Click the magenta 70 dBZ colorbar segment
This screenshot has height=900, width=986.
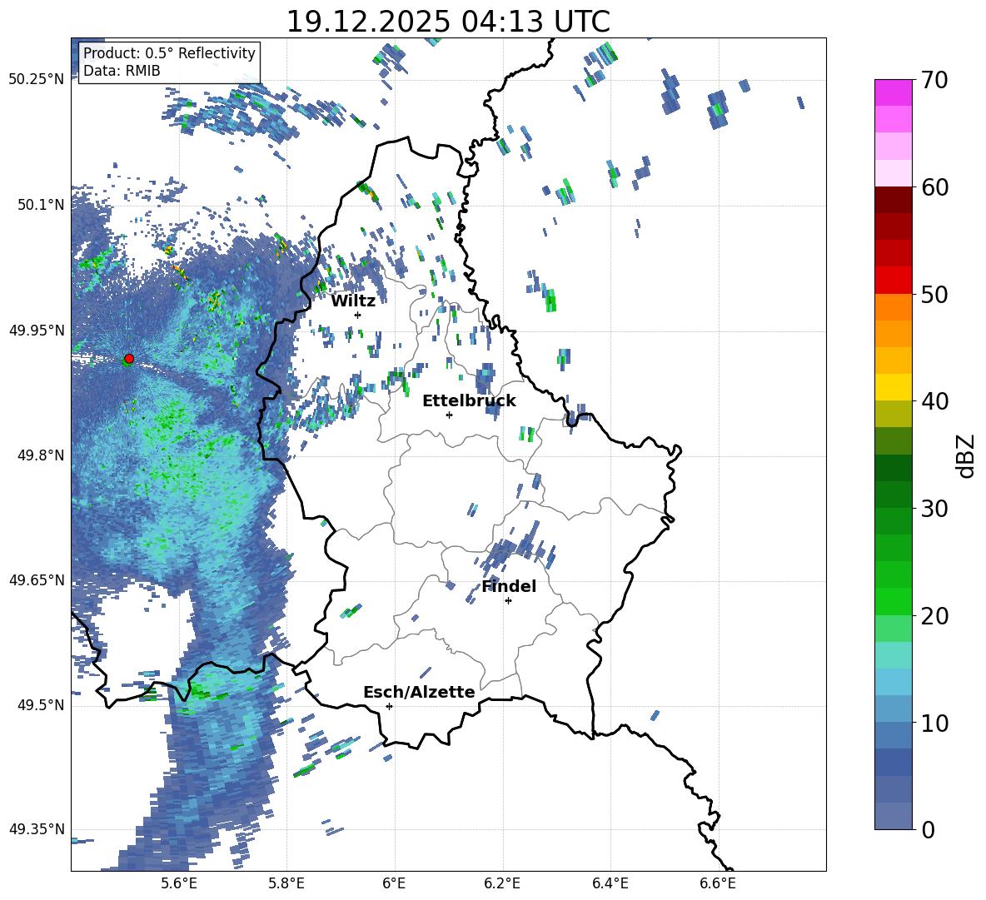[894, 92]
